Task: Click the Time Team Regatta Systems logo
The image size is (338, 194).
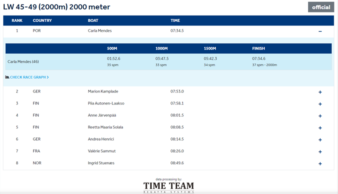Action: 168,186
